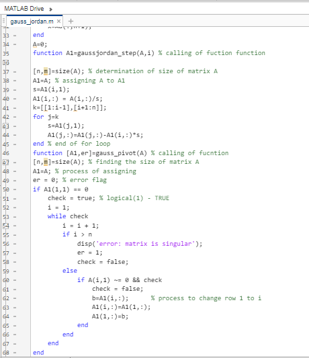Toggle breakpoint on line 68

pos(15,353)
